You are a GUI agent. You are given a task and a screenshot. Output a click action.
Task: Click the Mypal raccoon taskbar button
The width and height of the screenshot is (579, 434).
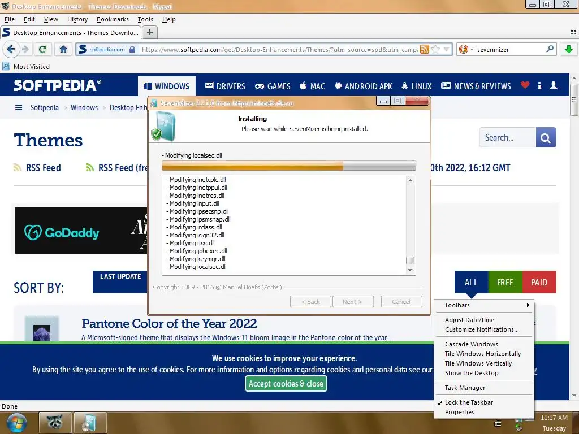tap(55, 422)
